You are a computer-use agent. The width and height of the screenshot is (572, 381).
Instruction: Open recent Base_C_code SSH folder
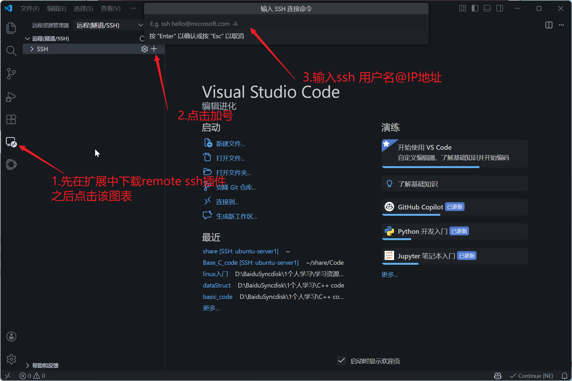coord(251,263)
